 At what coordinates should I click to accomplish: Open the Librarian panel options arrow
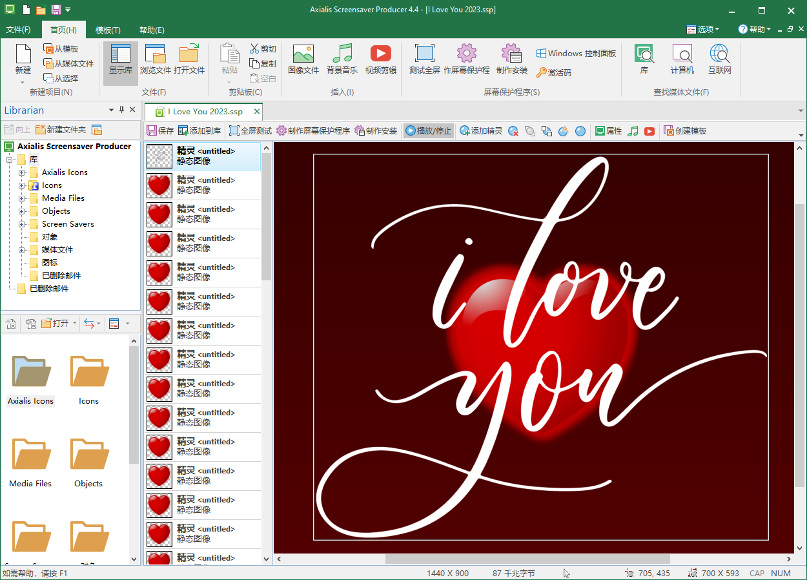[111, 110]
